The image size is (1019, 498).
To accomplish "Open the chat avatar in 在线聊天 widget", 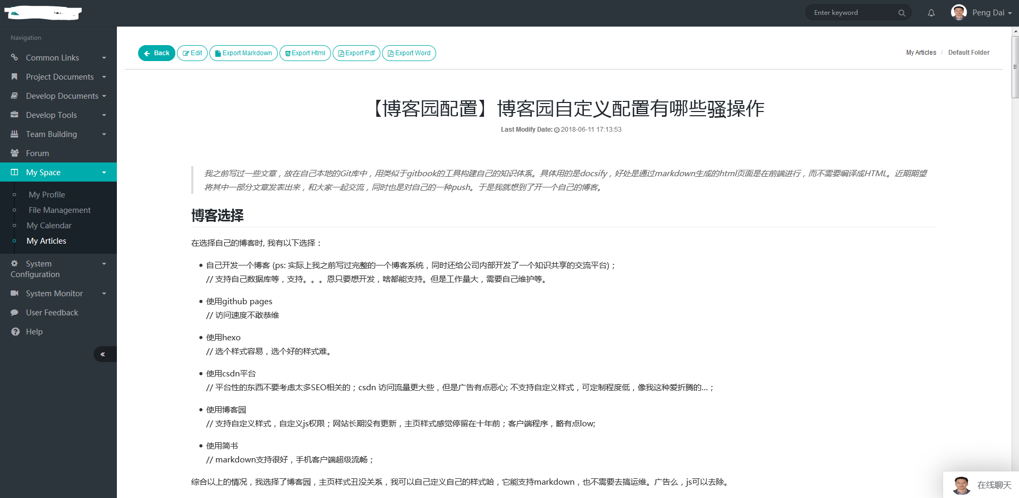I will (962, 484).
